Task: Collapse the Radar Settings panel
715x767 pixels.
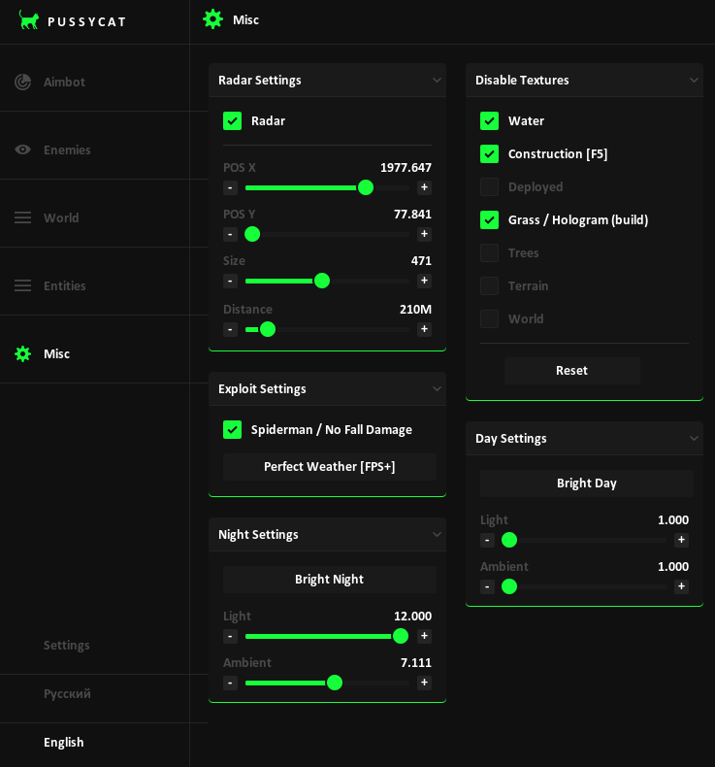Action: pyautogui.click(x=436, y=80)
